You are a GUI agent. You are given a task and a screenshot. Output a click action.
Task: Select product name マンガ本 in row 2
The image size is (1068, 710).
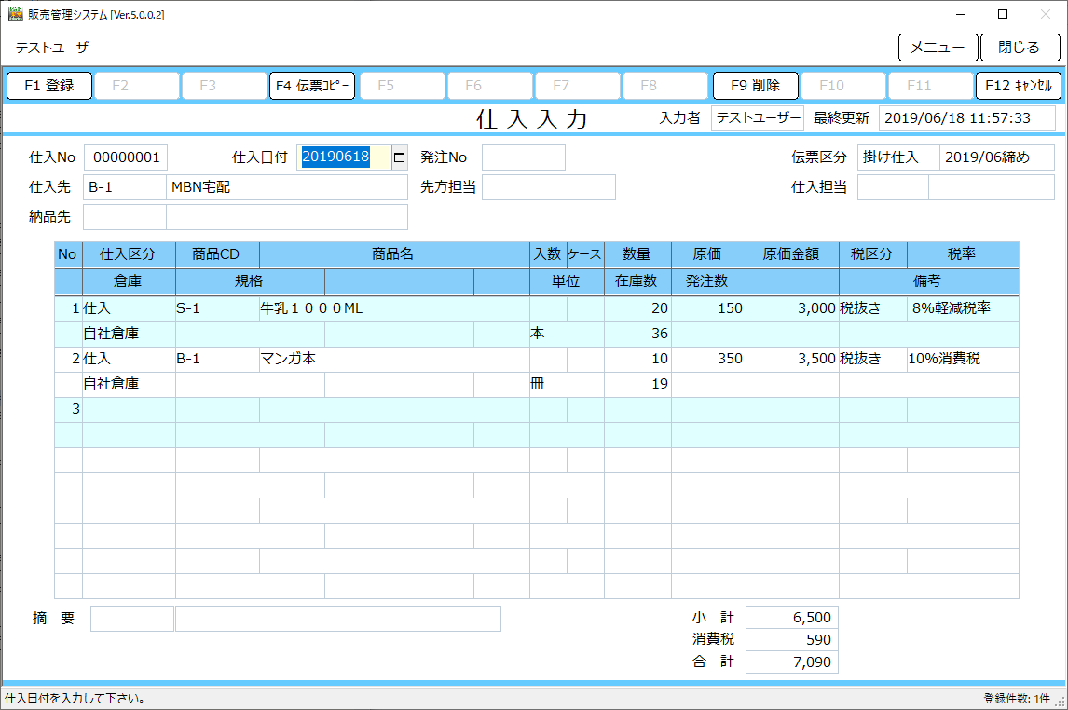pos(394,360)
